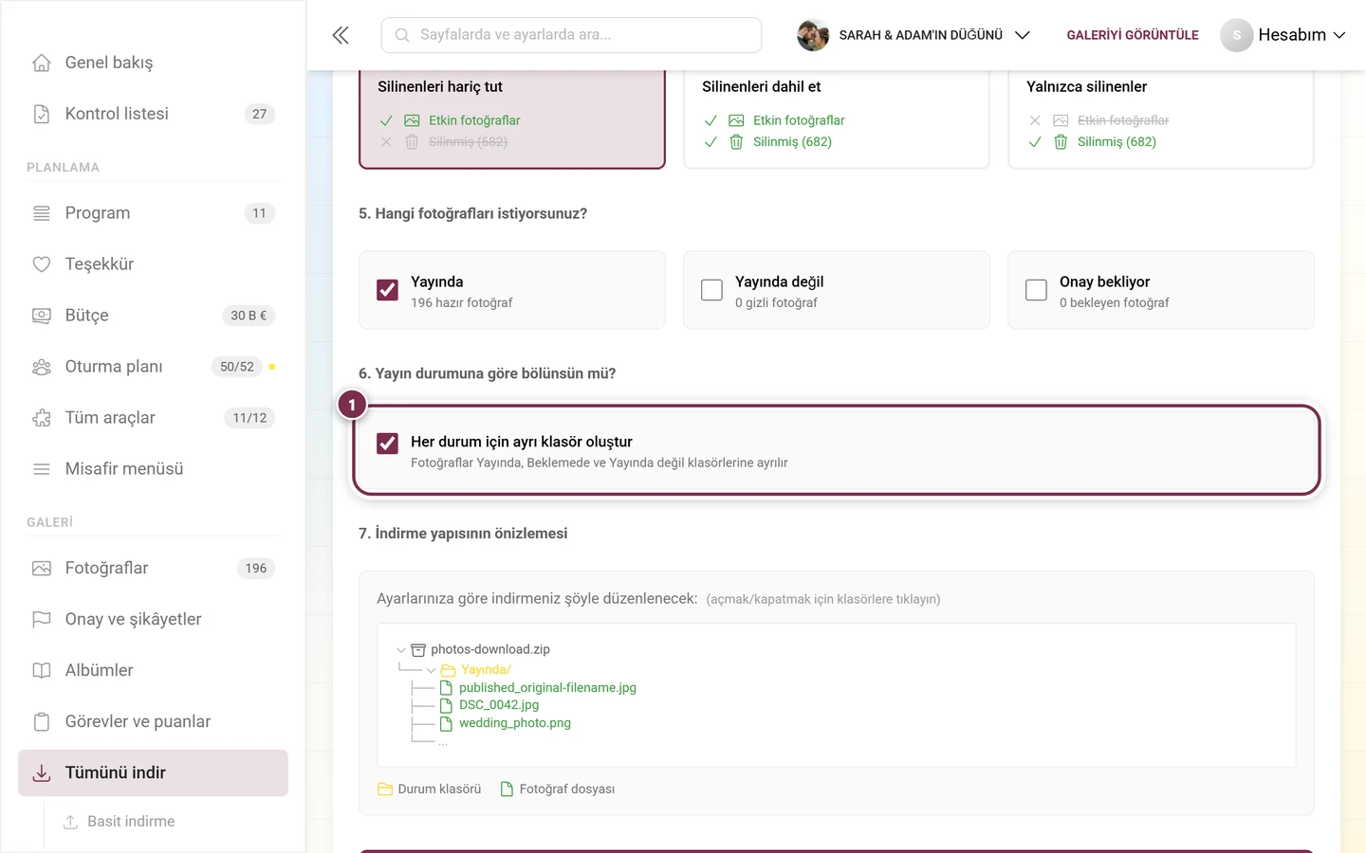The width and height of the screenshot is (1366, 853).
Task: Expand the Hesabım account menu
Action: click(x=1283, y=35)
